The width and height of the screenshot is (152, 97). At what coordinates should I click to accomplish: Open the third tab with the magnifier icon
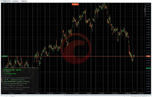24,1
